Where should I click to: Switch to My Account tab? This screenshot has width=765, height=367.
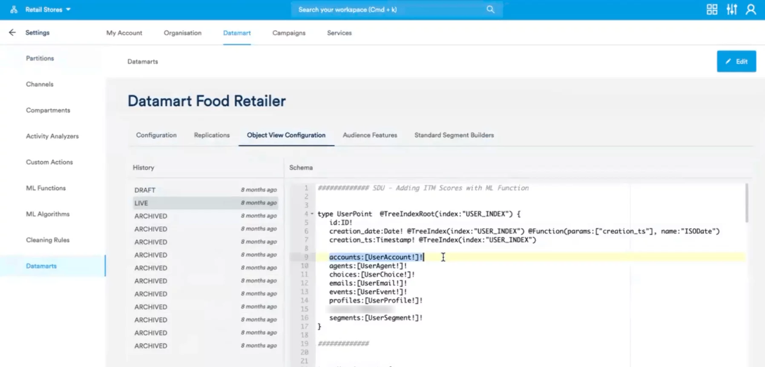click(x=124, y=33)
